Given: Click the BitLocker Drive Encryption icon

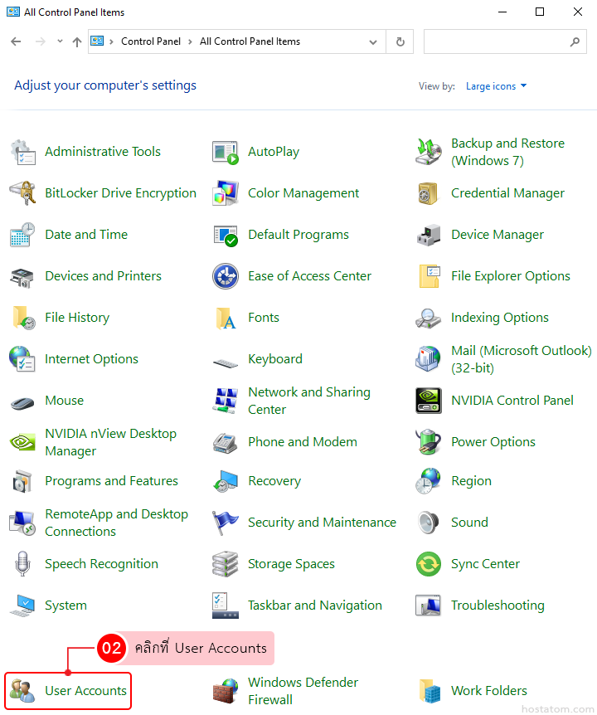Looking at the screenshot, I should 22,193.
